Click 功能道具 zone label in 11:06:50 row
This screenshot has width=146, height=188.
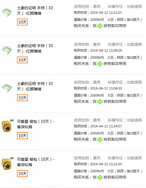(134, 82)
